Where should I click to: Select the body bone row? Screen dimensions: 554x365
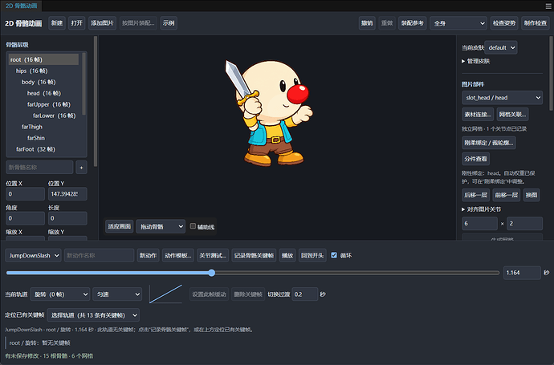43,82
